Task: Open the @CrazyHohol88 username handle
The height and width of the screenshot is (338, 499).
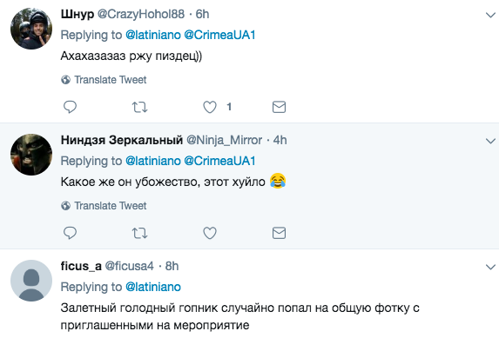Action: tap(141, 14)
